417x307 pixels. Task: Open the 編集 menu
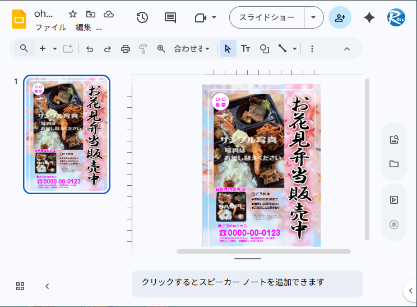(x=84, y=28)
